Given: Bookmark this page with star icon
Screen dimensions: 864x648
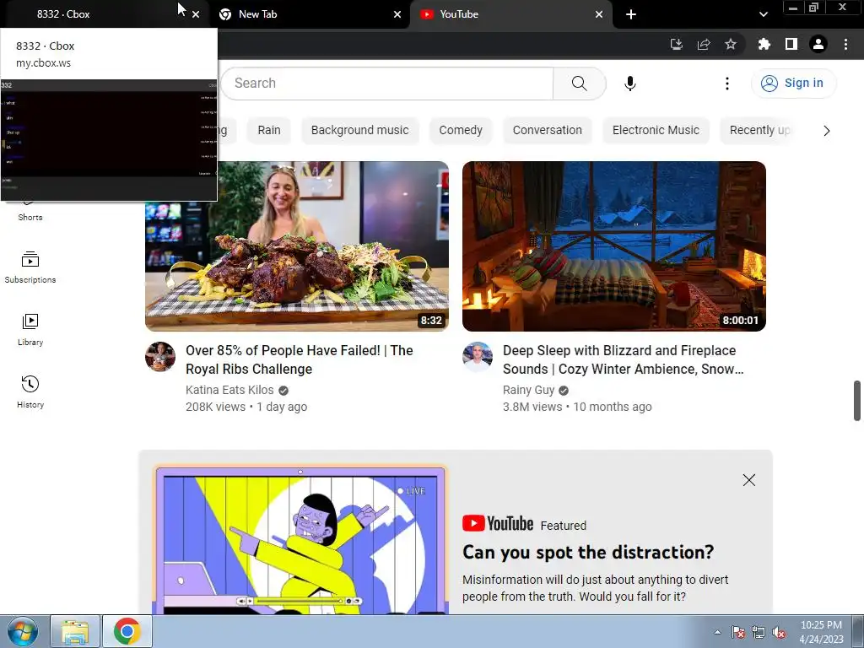Looking at the screenshot, I should pos(731,44).
